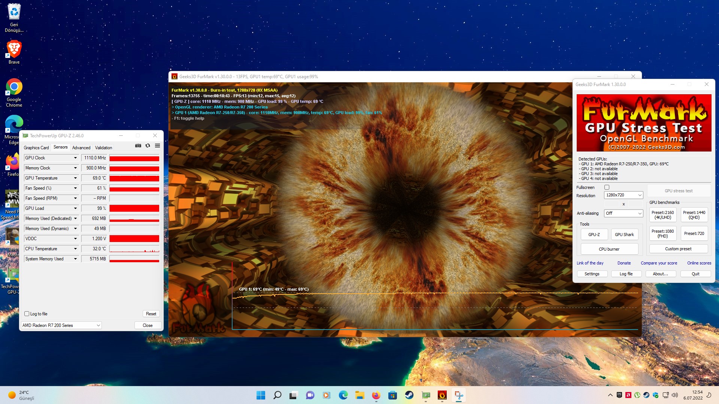Click the GPU-Z screenshot camera icon
The width and height of the screenshot is (719, 404).
pyautogui.click(x=138, y=146)
